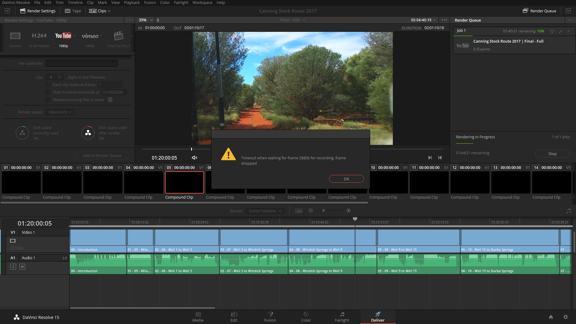The height and width of the screenshot is (324, 576).
Task: Click the timeline view options icon
Action: point(298,211)
